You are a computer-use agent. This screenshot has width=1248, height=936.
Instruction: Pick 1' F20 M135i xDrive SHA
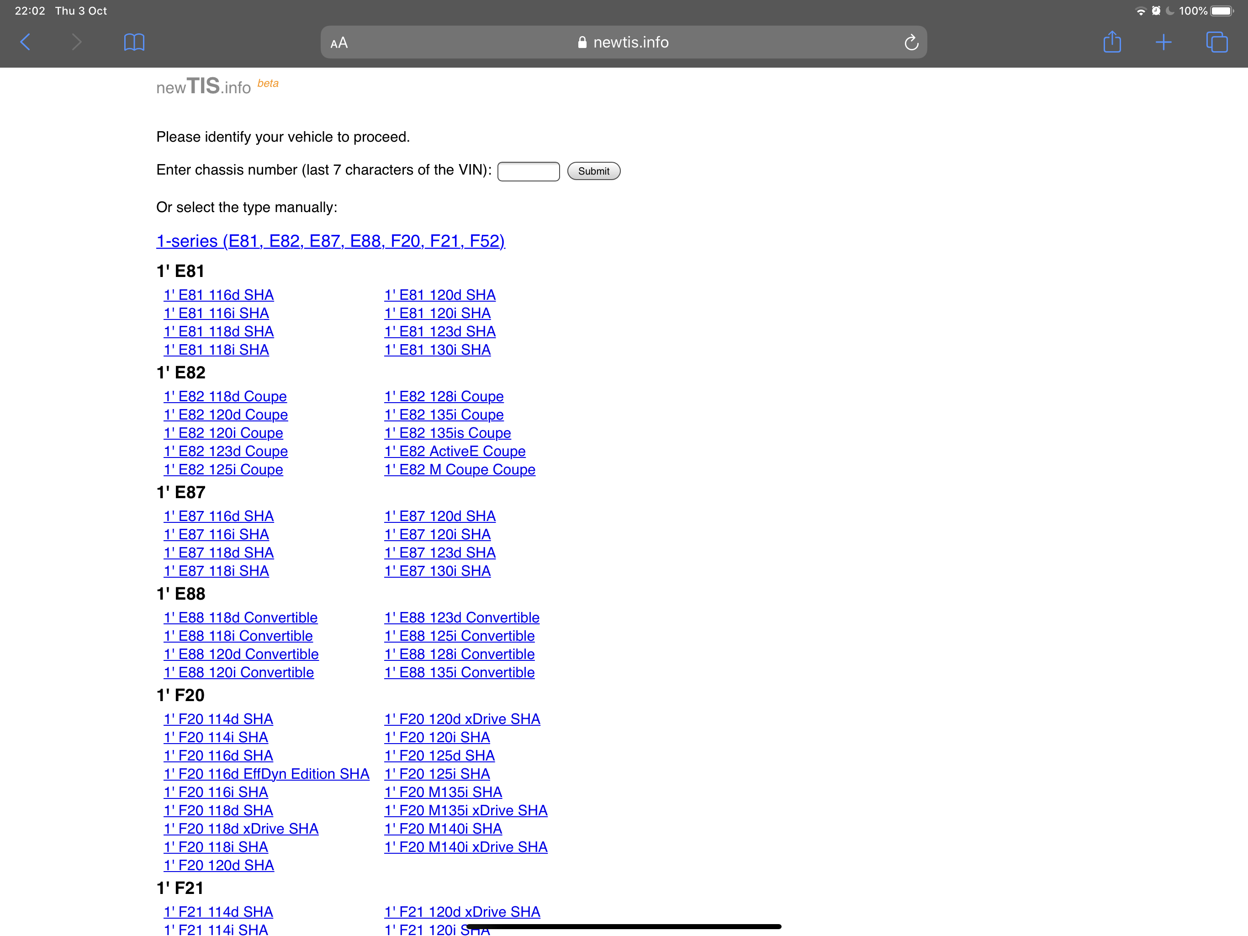[466, 811]
